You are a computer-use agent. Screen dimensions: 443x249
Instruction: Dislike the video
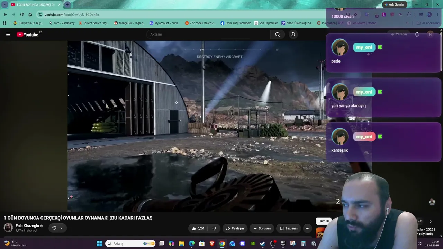pos(214,228)
